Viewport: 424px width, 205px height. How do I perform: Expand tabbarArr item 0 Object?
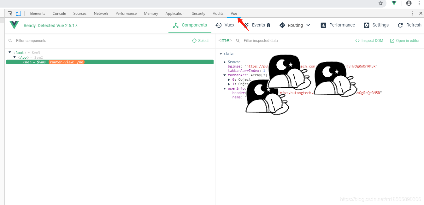click(229, 79)
